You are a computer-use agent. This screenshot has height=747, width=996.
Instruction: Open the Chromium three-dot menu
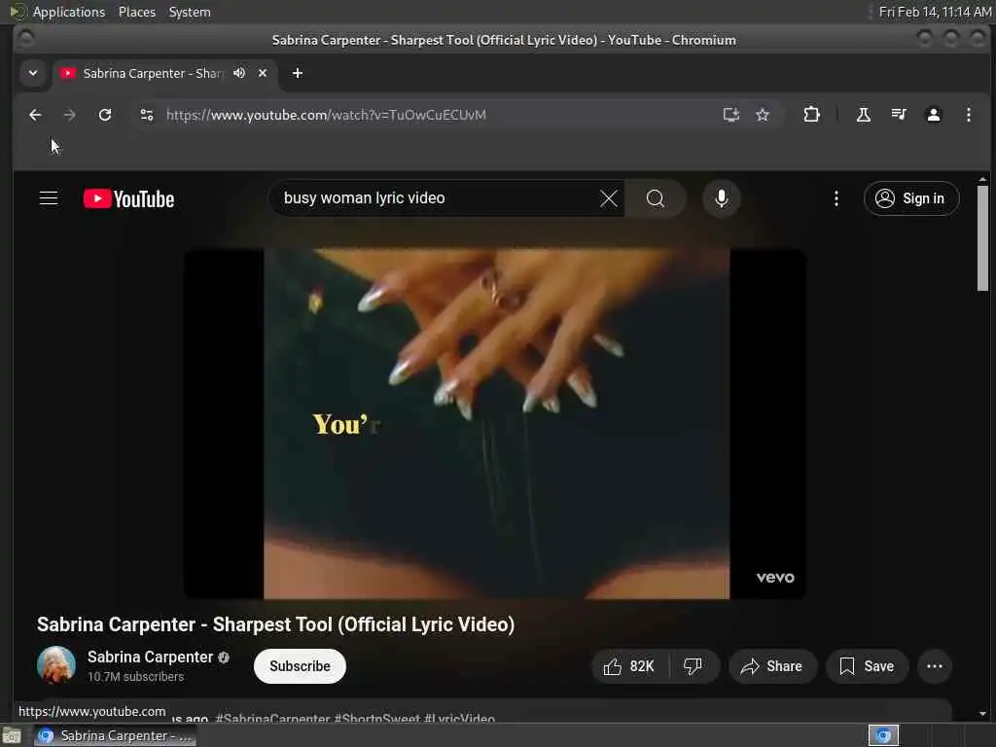968,115
